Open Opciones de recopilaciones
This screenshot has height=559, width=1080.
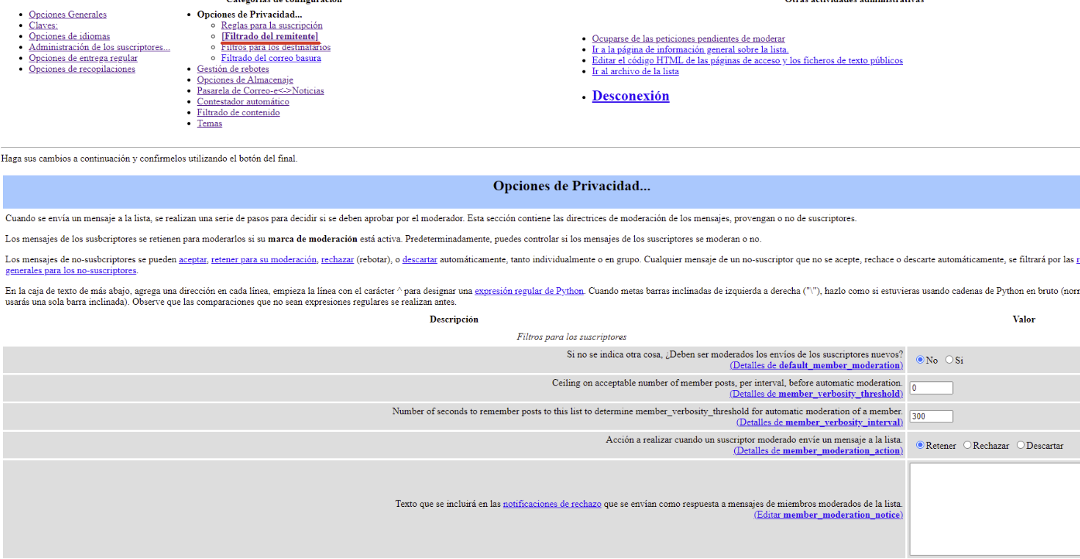click(x=82, y=70)
